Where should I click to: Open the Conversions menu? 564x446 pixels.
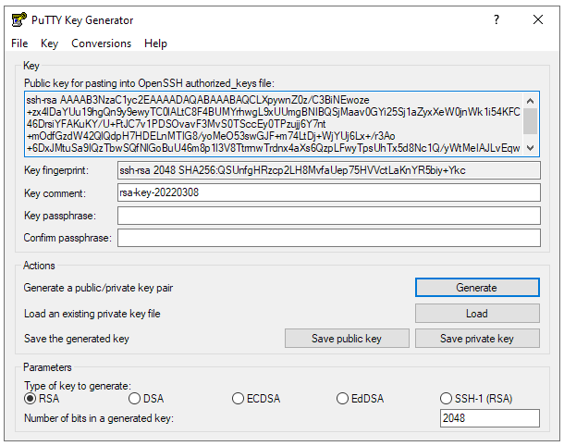(x=101, y=43)
